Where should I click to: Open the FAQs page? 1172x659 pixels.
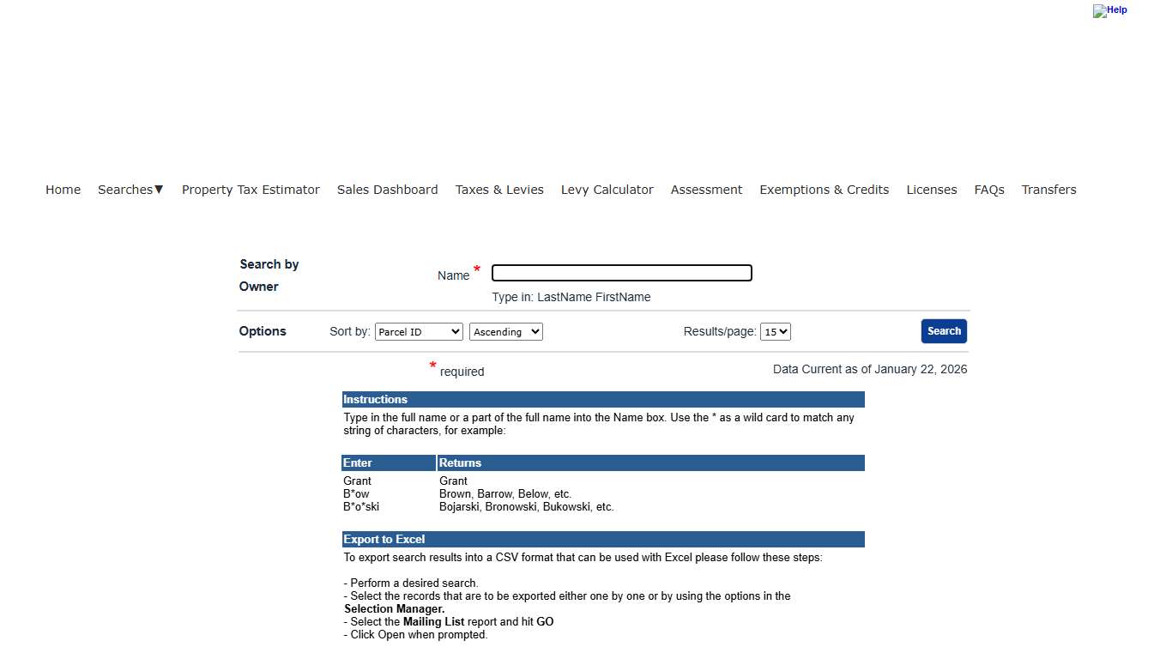(x=988, y=190)
